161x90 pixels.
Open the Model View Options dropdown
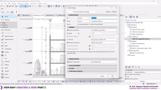click(104, 43)
